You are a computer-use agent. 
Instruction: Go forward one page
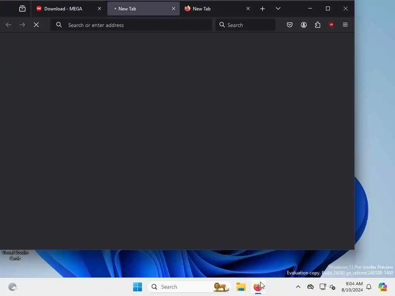(x=22, y=25)
